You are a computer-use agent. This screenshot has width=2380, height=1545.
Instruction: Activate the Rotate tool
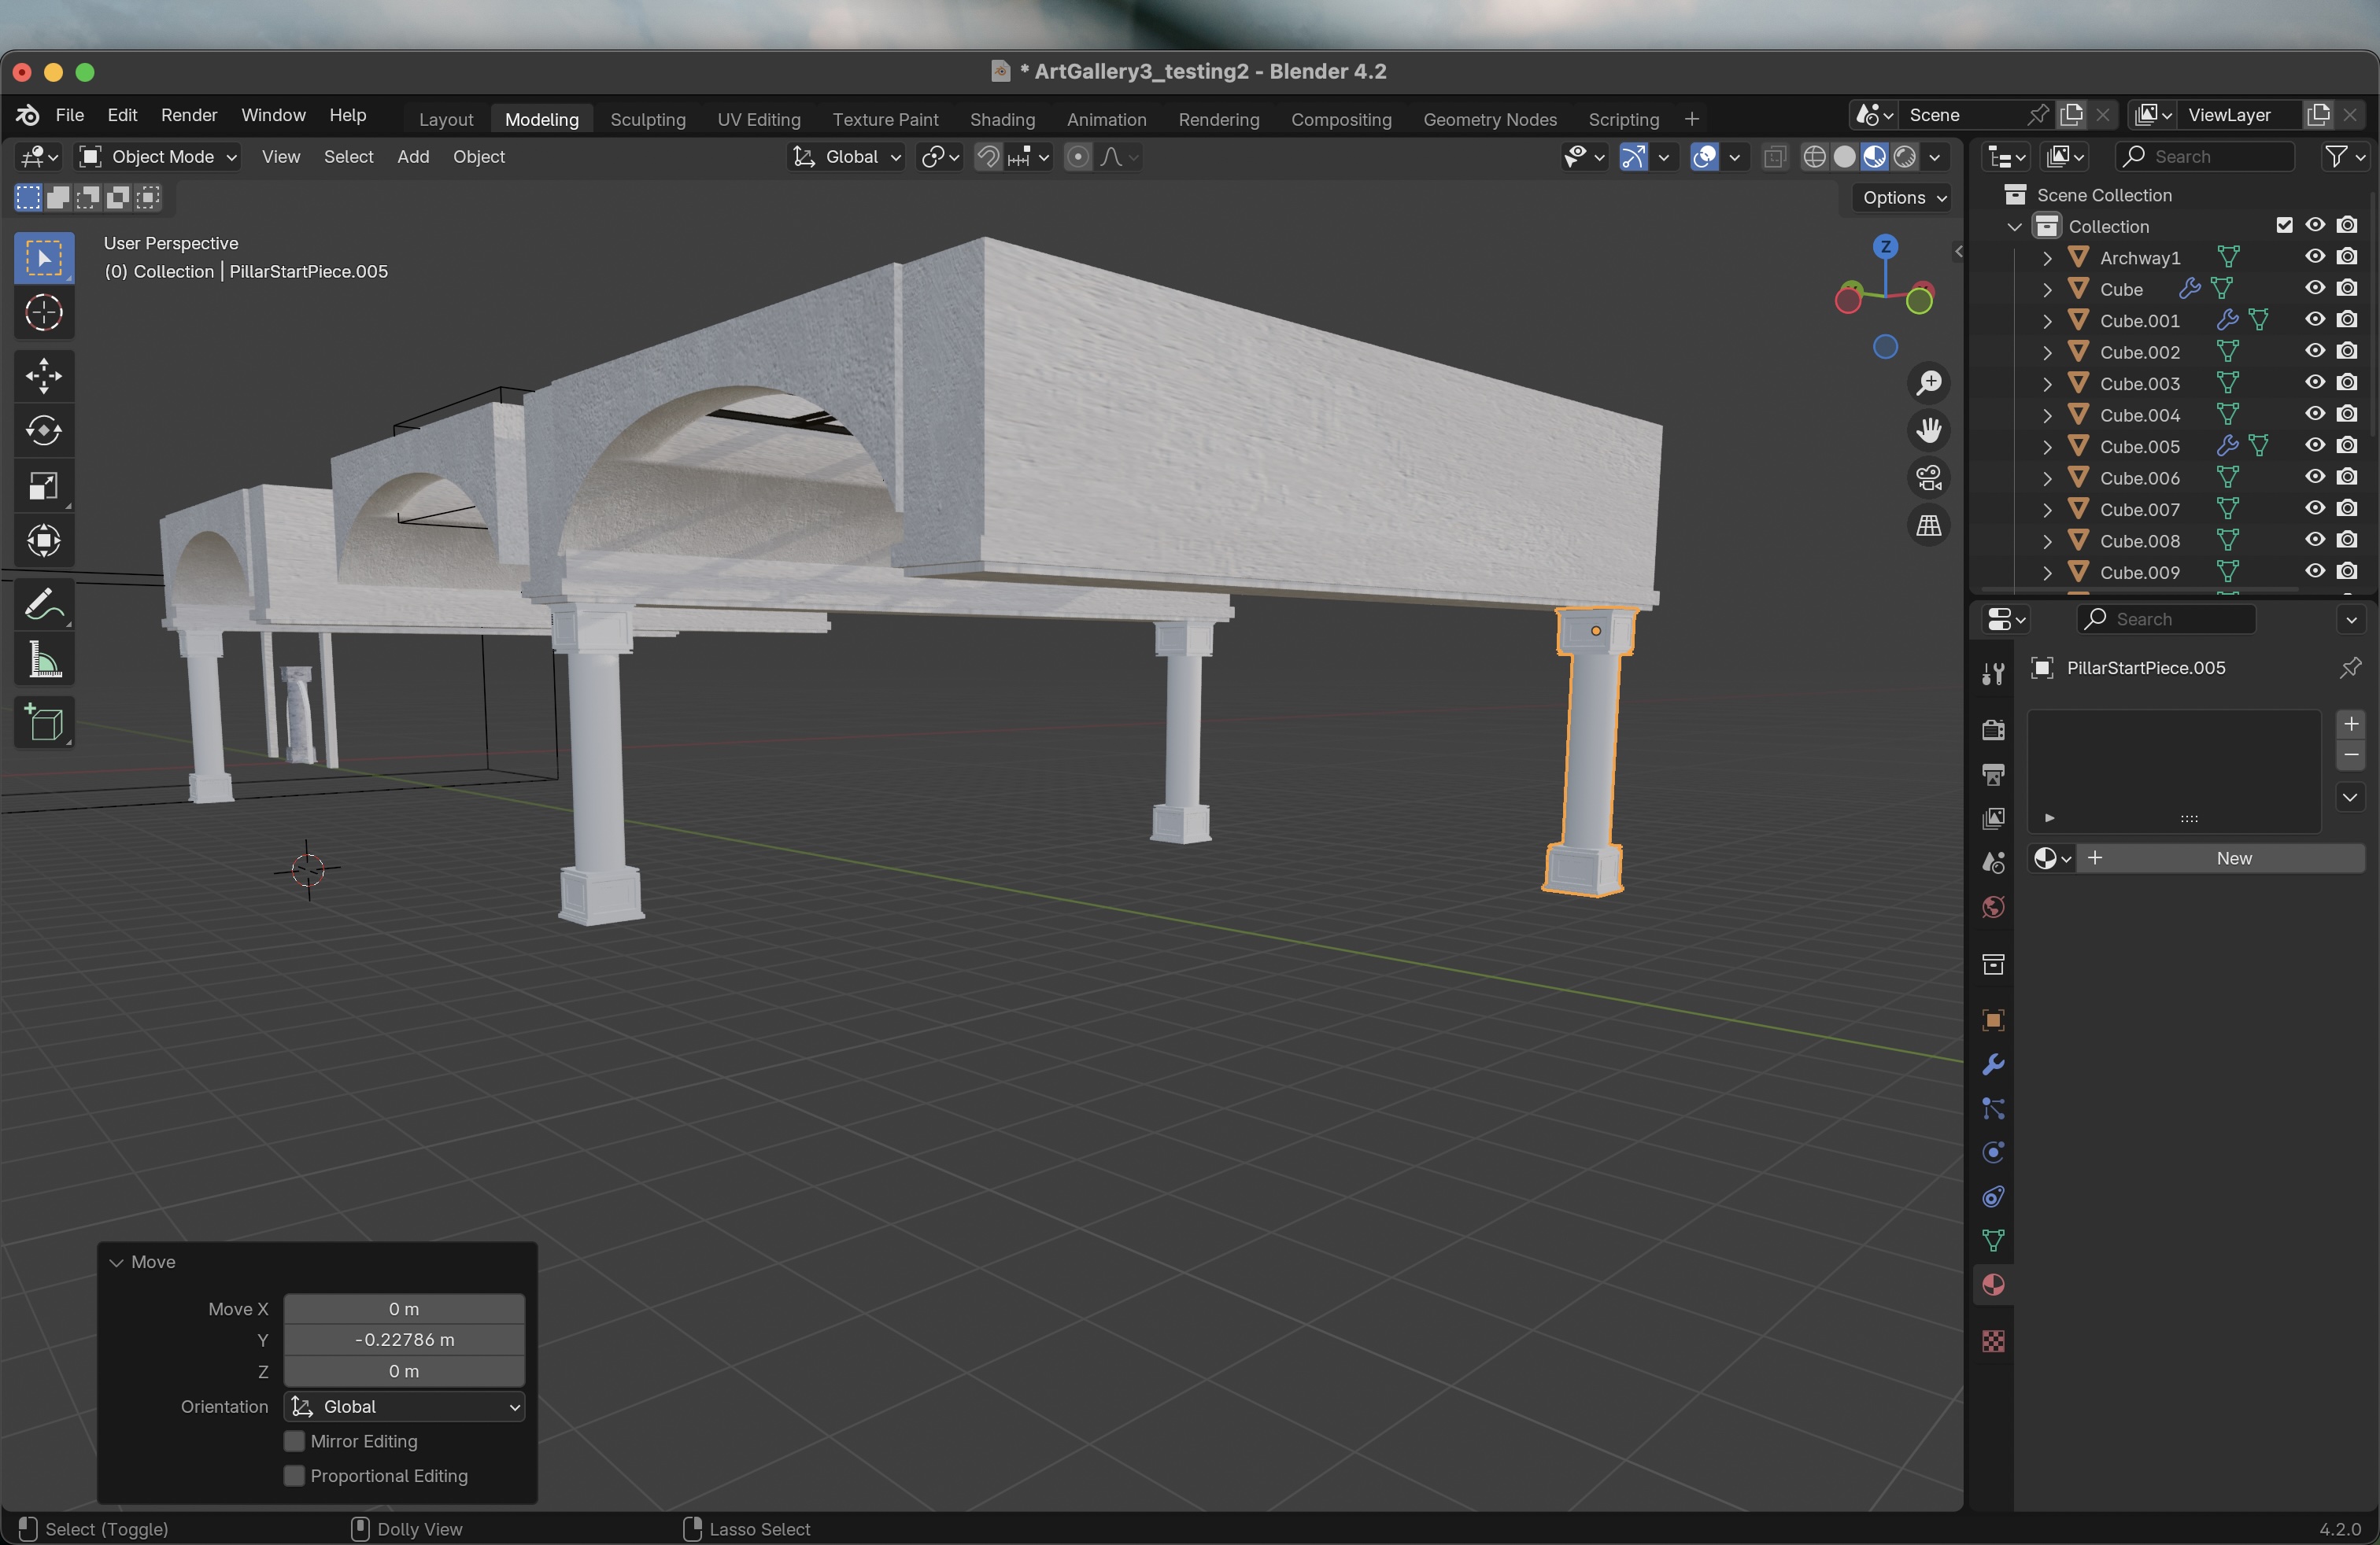click(x=44, y=432)
